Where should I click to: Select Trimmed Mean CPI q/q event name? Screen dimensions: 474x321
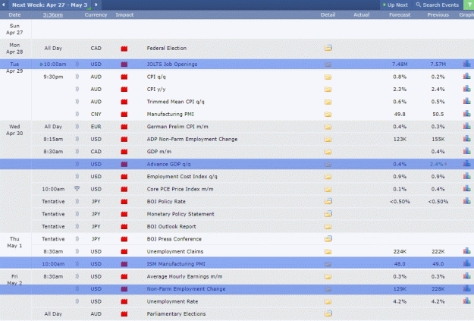click(x=176, y=102)
